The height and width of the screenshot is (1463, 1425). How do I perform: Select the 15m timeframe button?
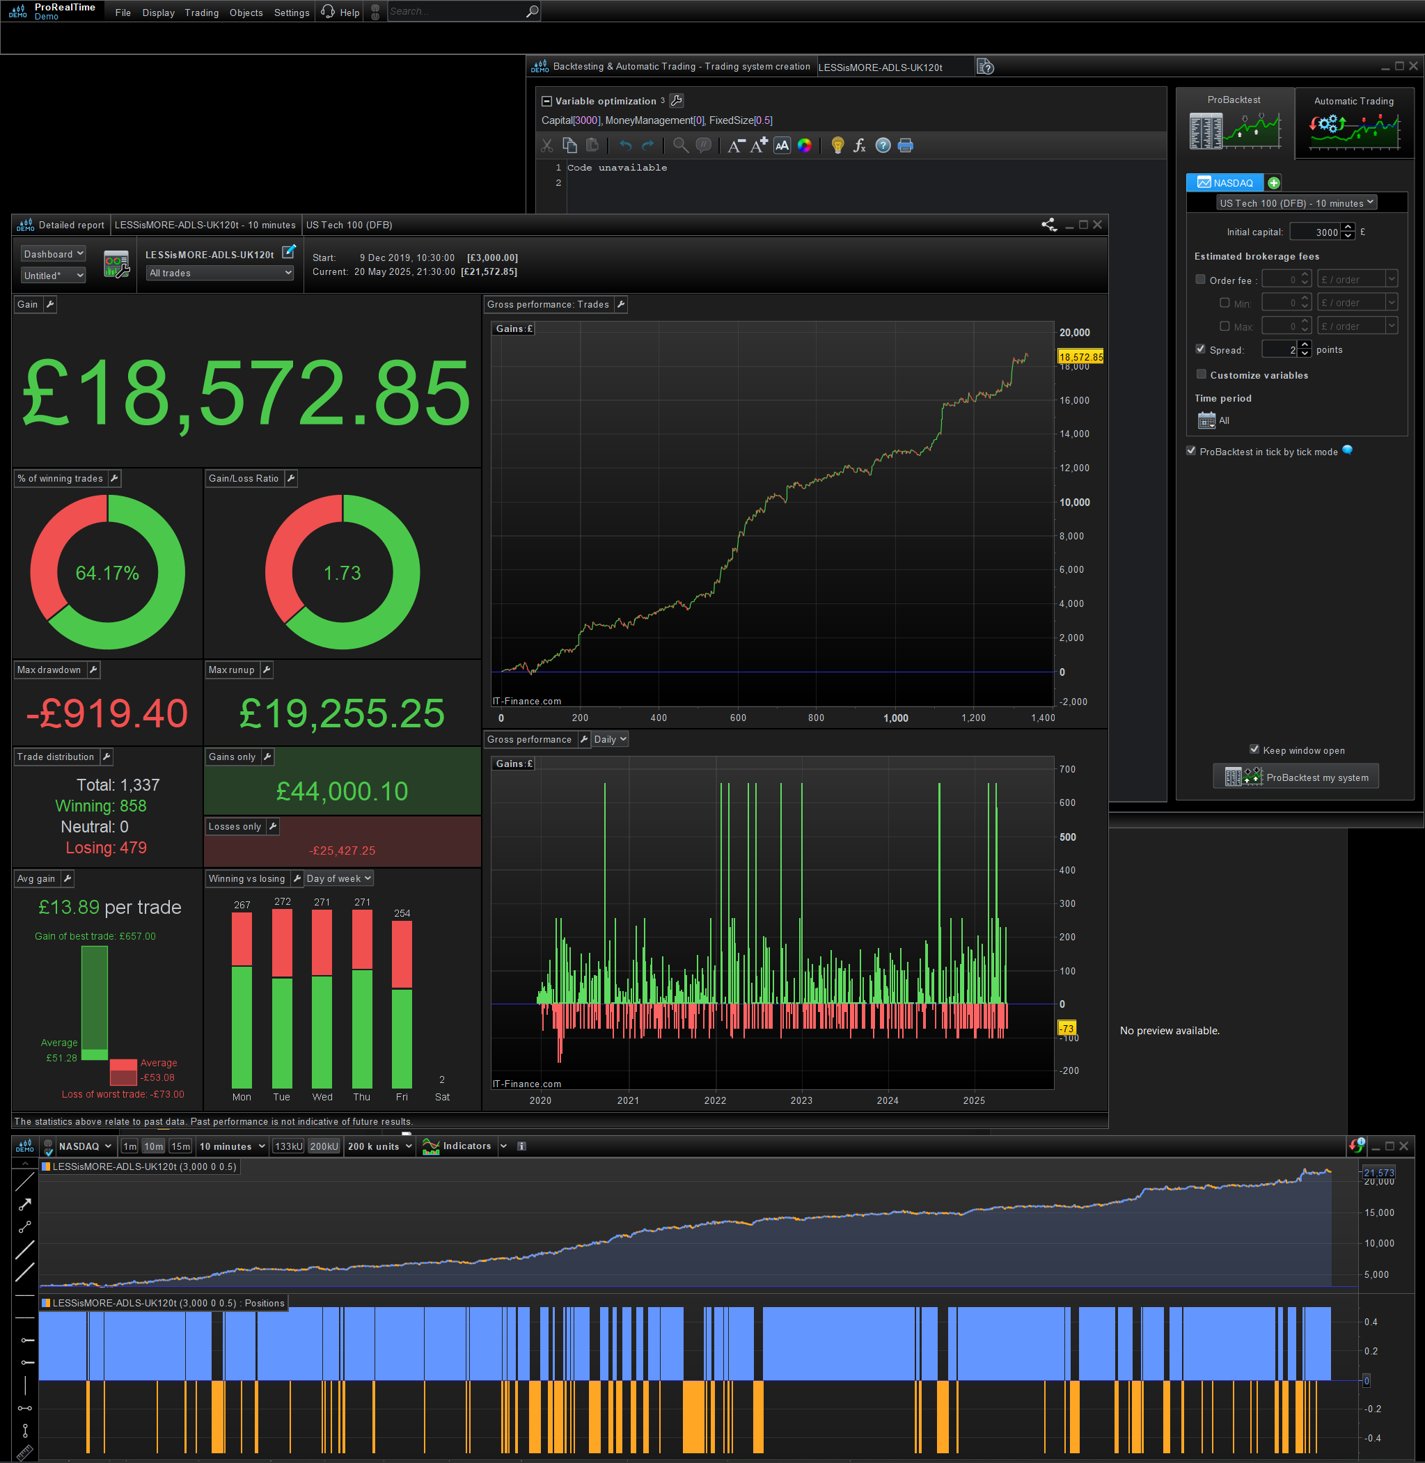point(180,1146)
